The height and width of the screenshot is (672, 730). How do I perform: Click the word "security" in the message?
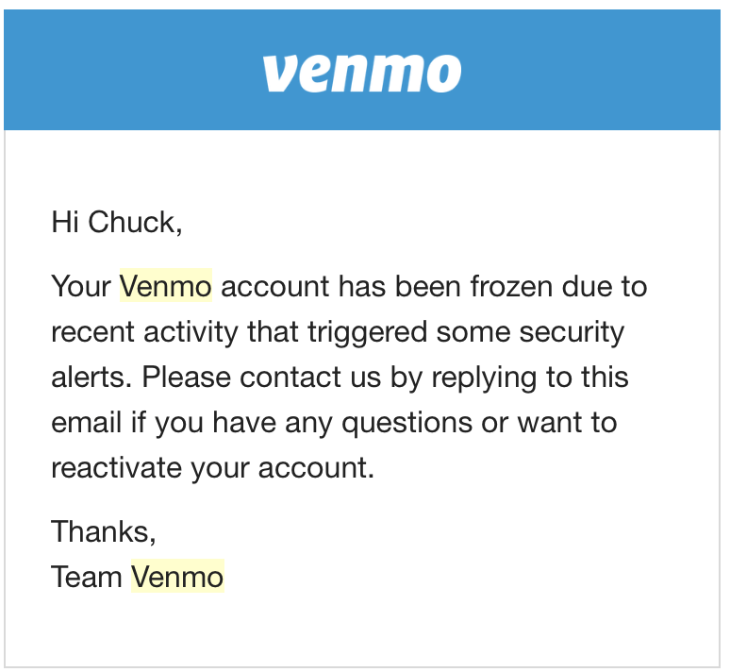pyautogui.click(x=572, y=333)
